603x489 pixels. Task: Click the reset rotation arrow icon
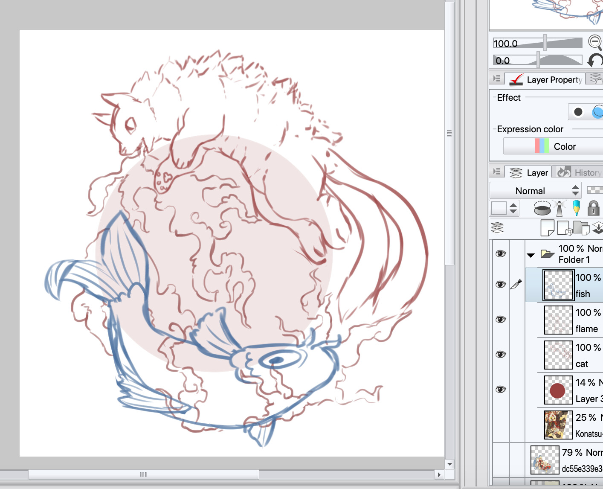595,60
